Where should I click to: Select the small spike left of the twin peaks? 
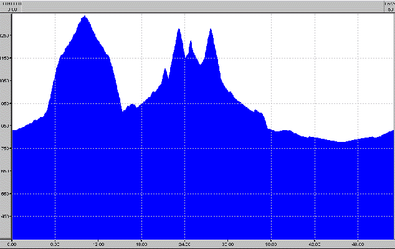[x=165, y=70]
